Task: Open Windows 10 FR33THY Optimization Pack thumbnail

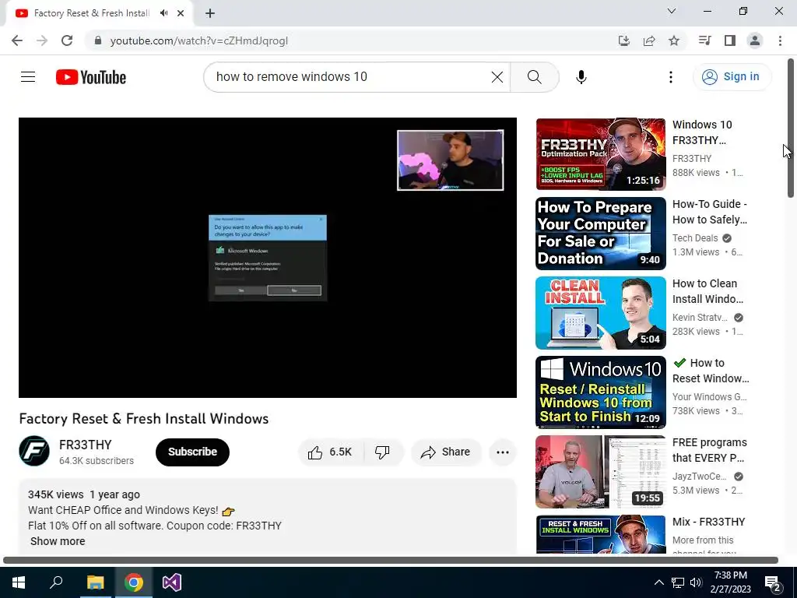Action: click(x=600, y=154)
